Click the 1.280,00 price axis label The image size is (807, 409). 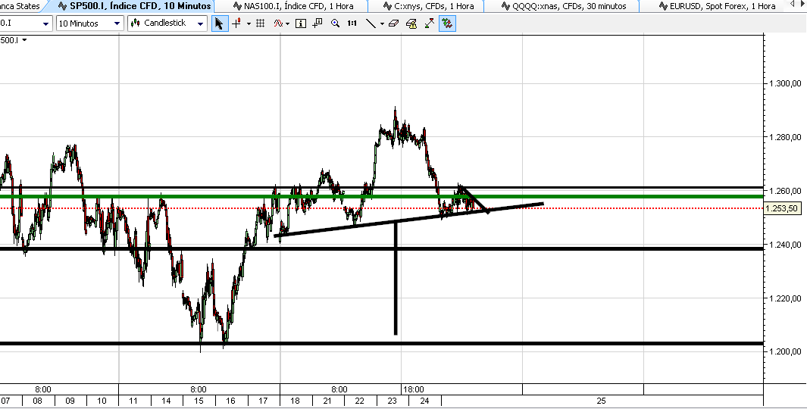[785, 137]
